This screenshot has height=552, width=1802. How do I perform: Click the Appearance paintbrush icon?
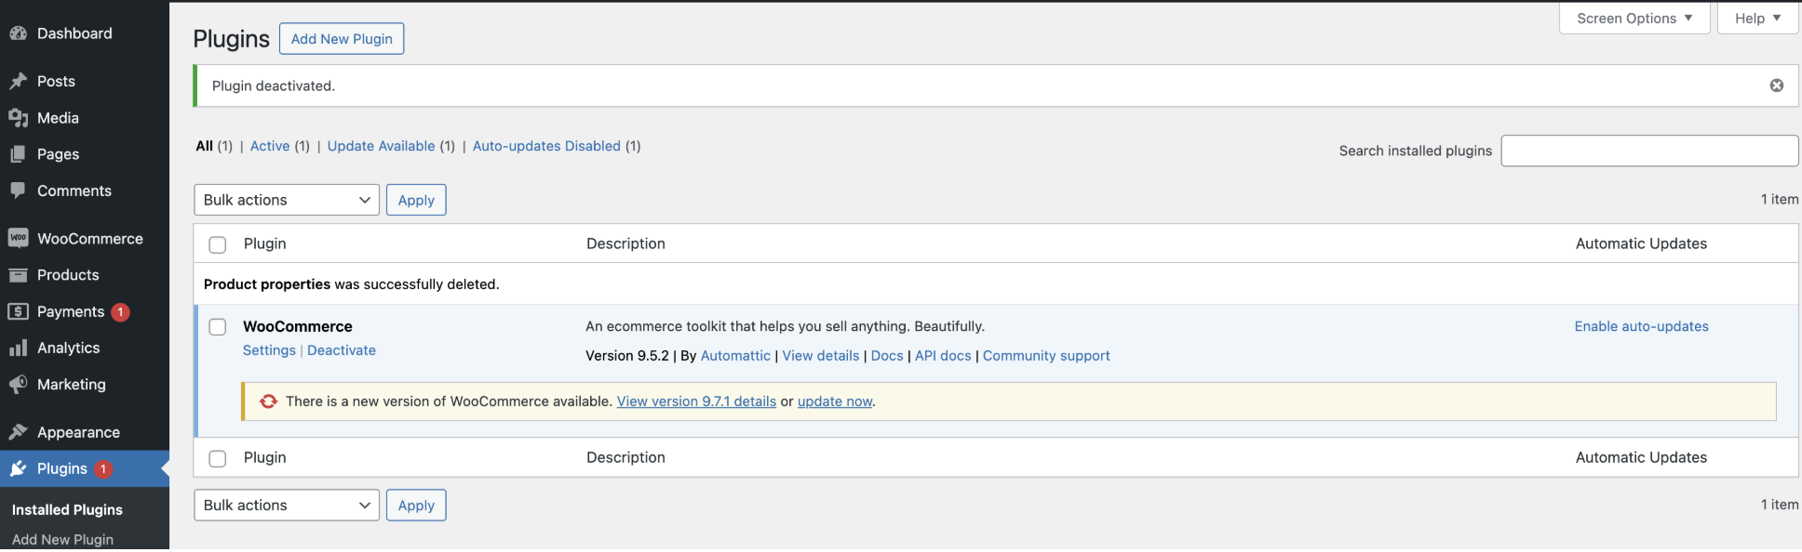click(18, 432)
